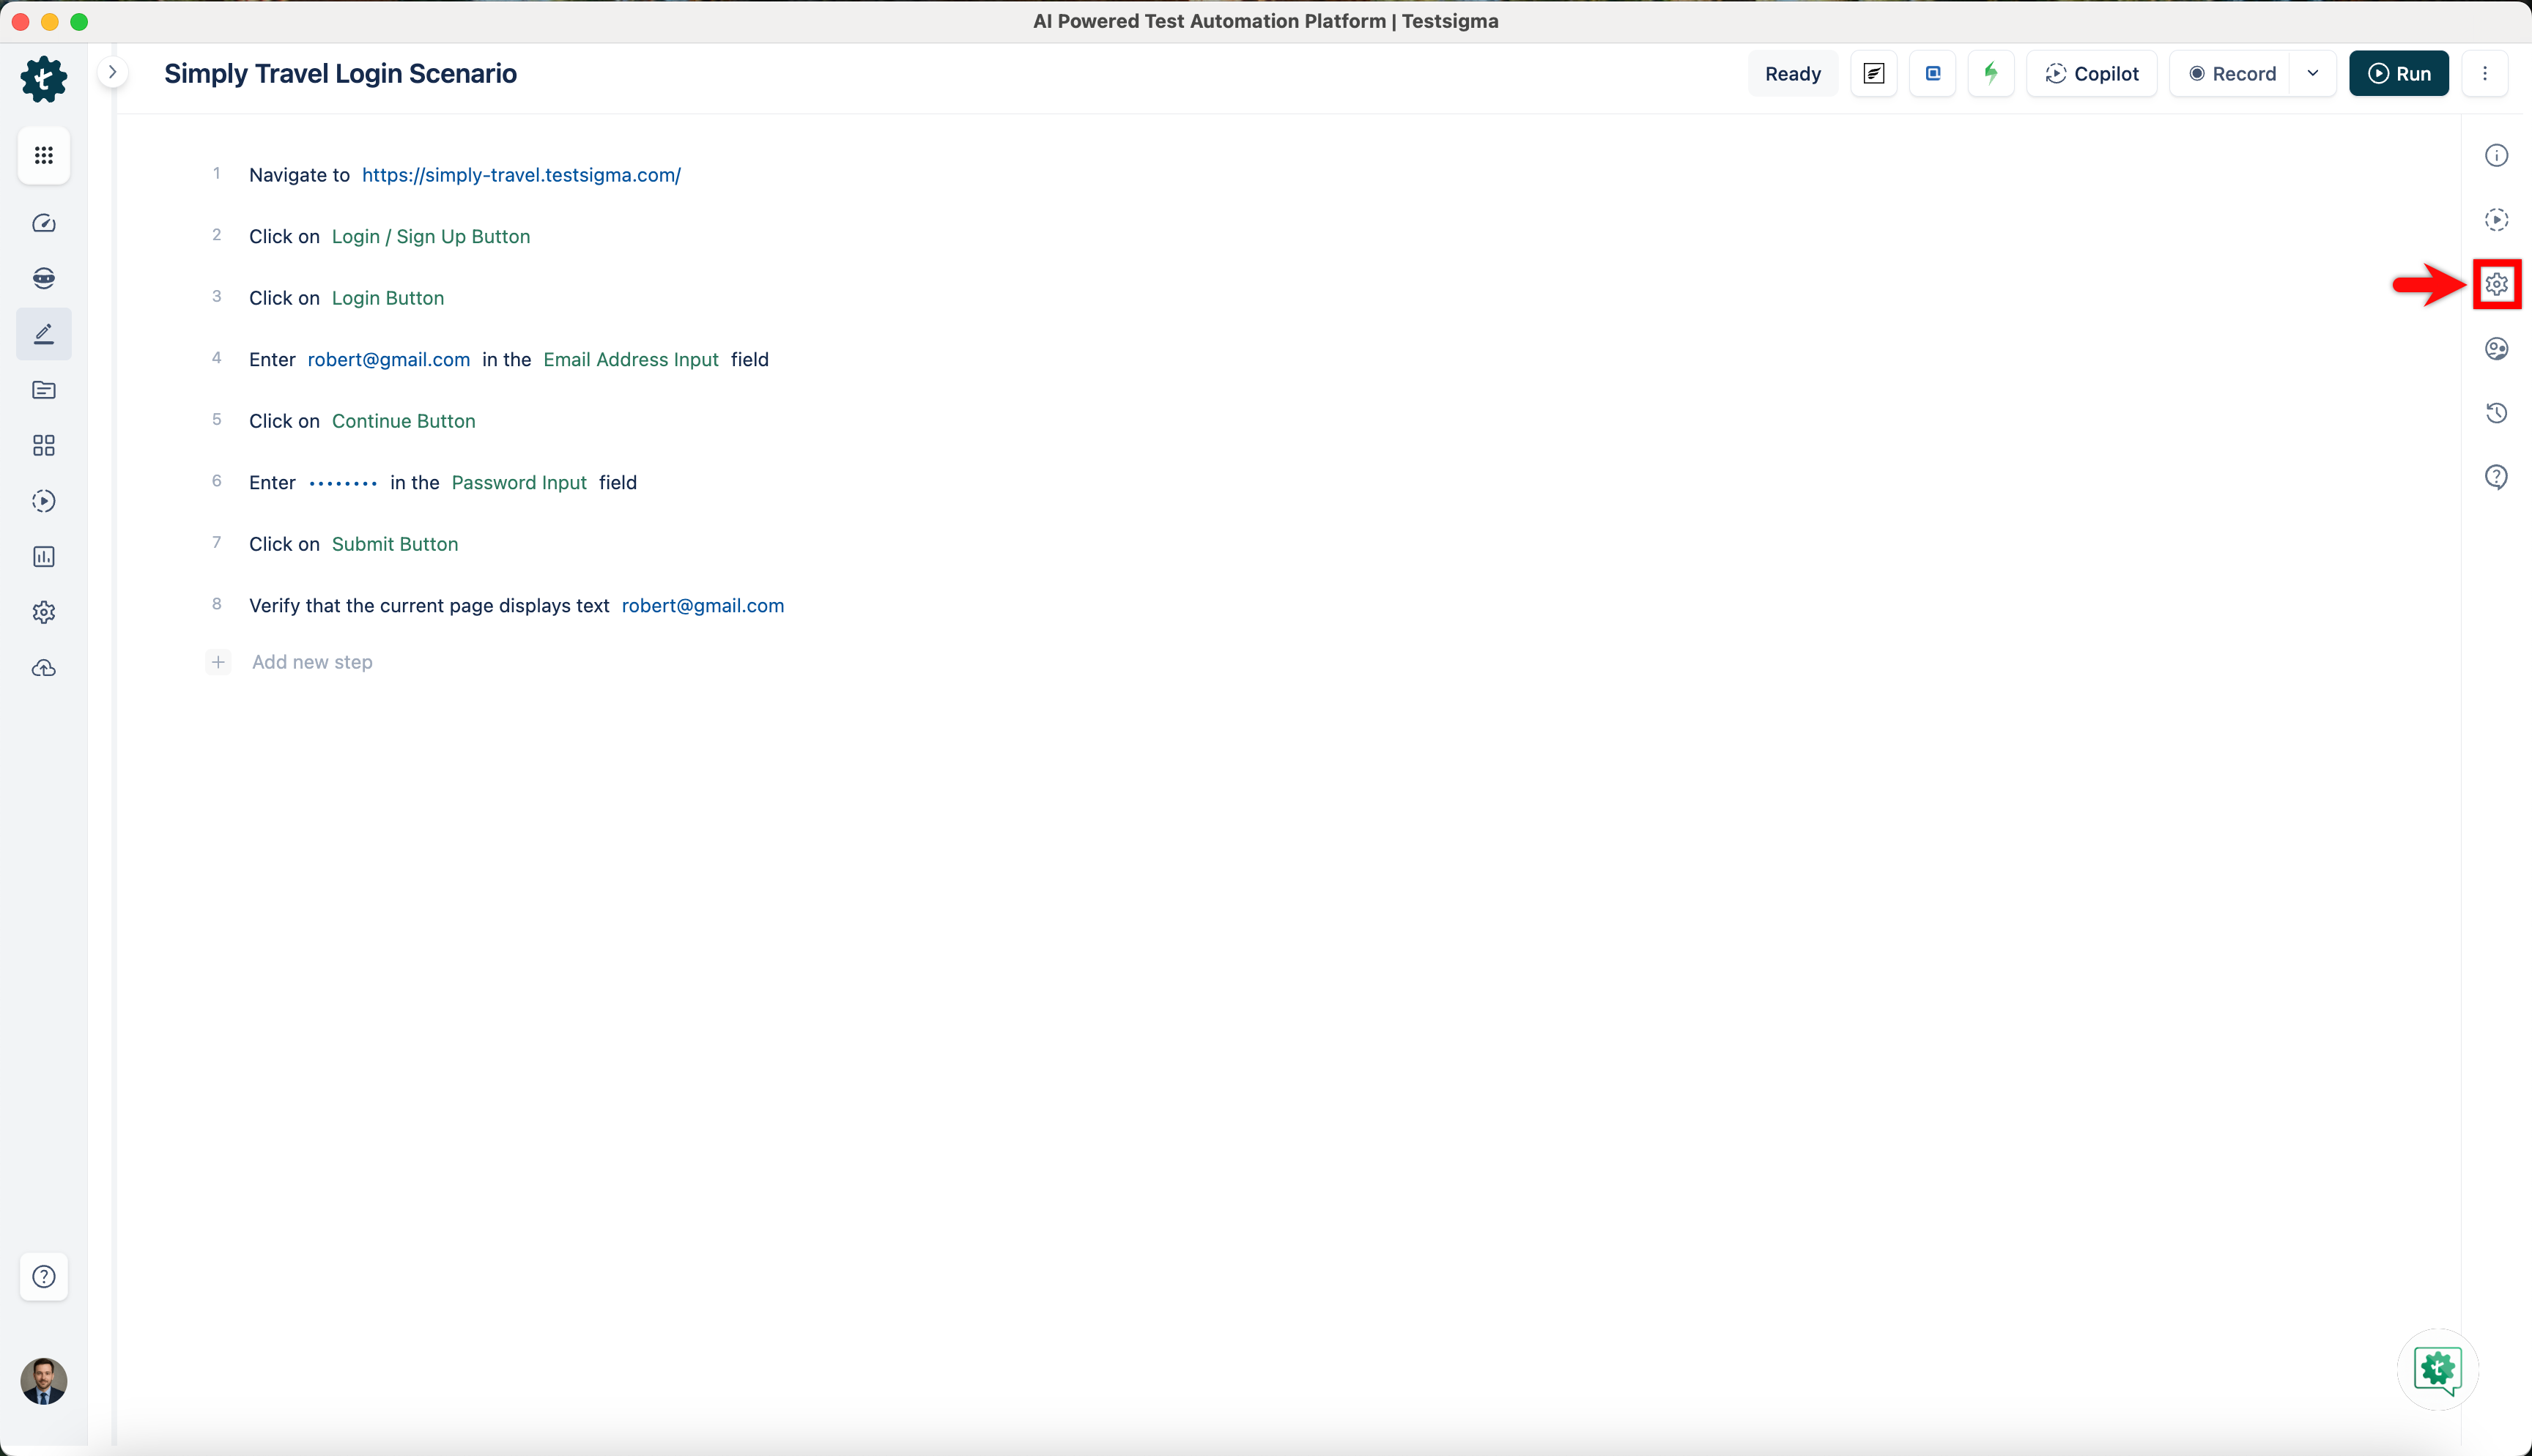Screen dimensions: 2532x1456
Task: Open the test data folder icon in sidebar
Action: coord(44,390)
